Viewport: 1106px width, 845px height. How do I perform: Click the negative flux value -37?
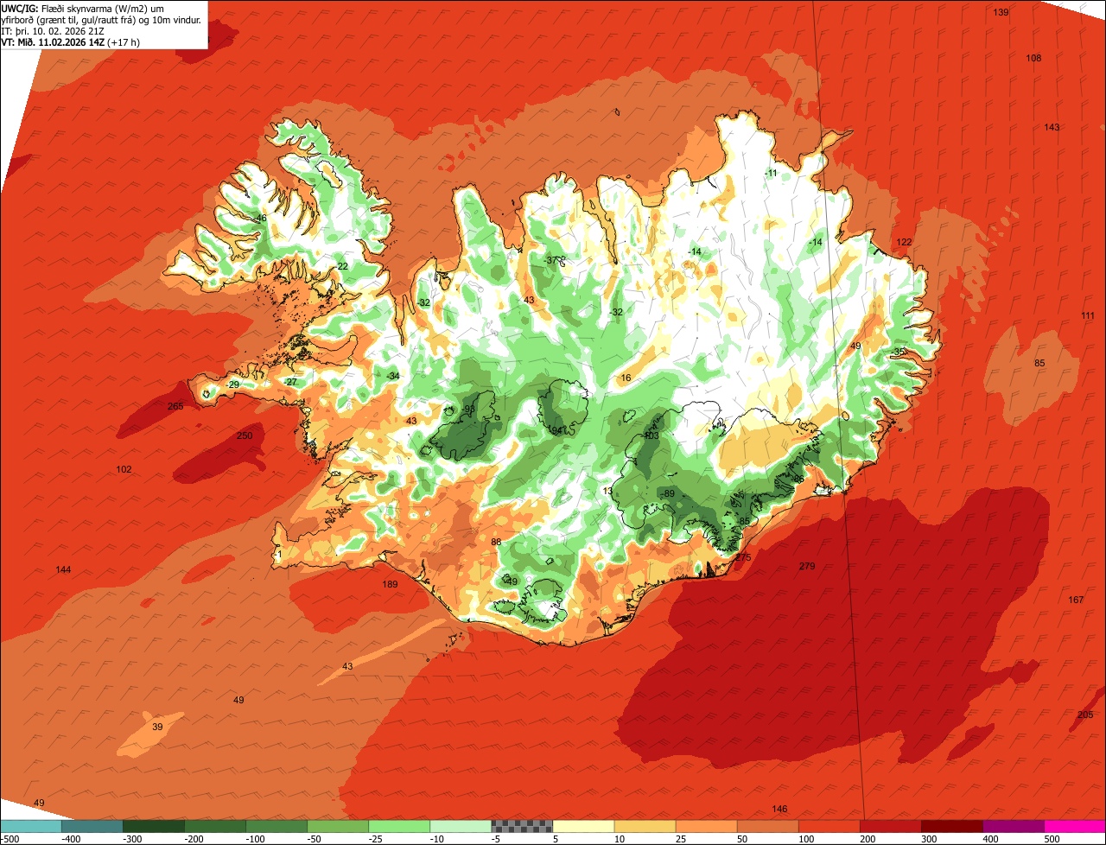tap(551, 260)
